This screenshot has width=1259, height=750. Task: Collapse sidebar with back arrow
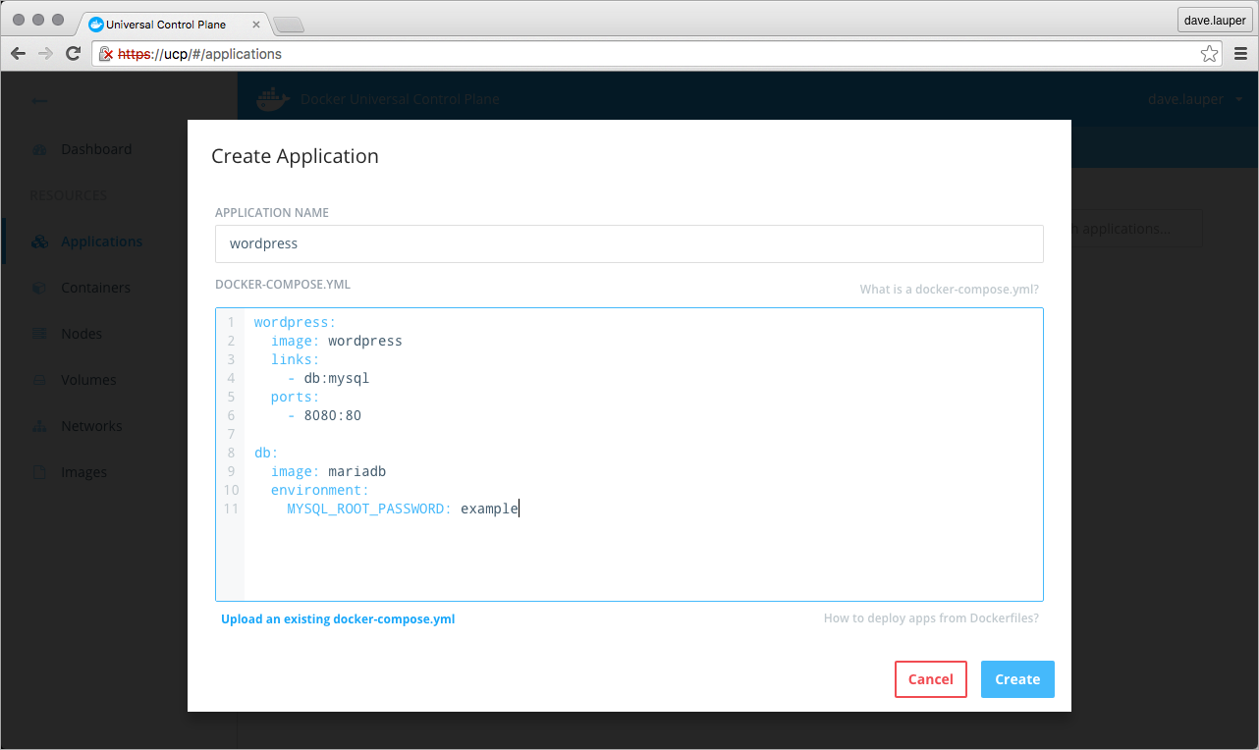(38, 101)
